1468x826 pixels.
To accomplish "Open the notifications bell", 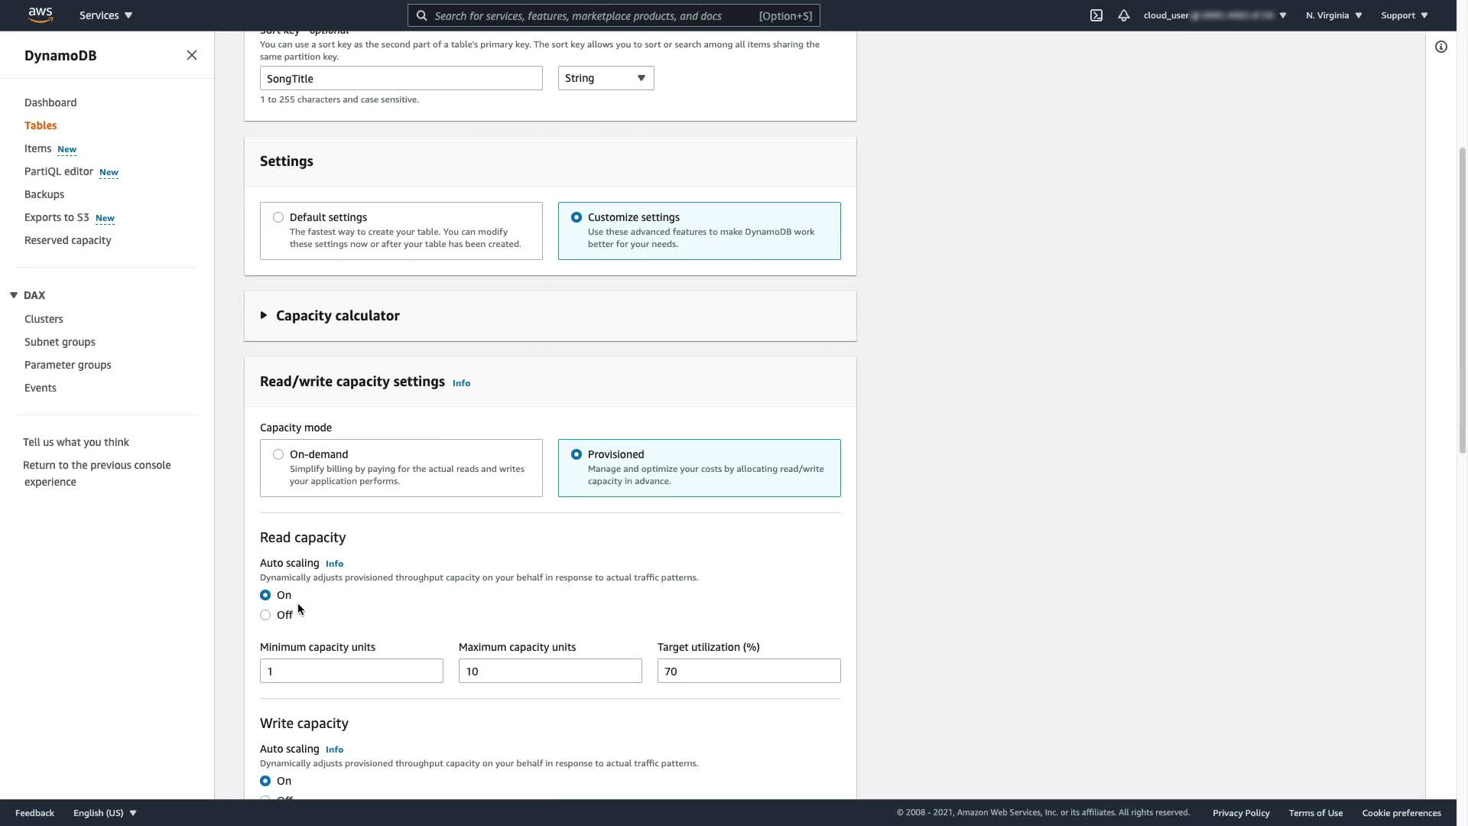I will [x=1124, y=15].
